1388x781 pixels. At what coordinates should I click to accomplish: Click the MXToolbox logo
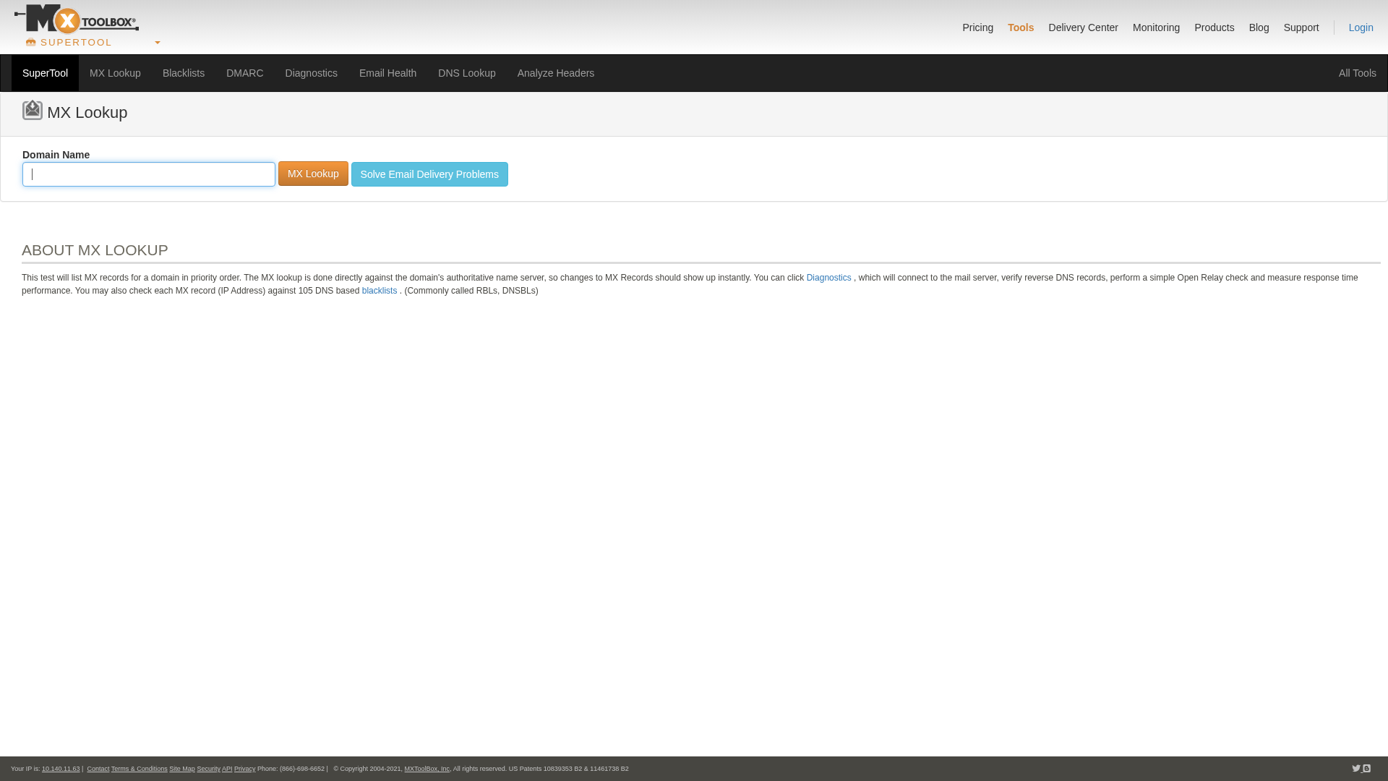point(76,20)
